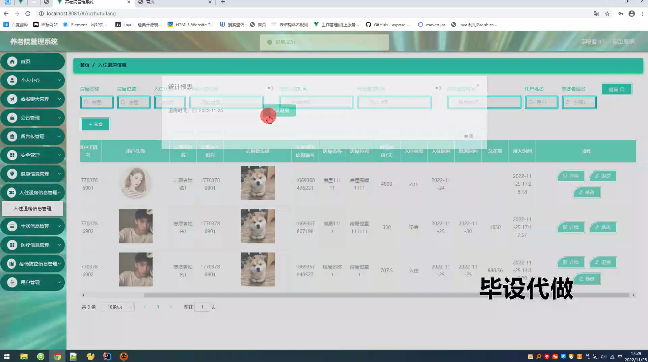
Task: Open the 百度翻译 bookmark
Action: click(x=16, y=25)
